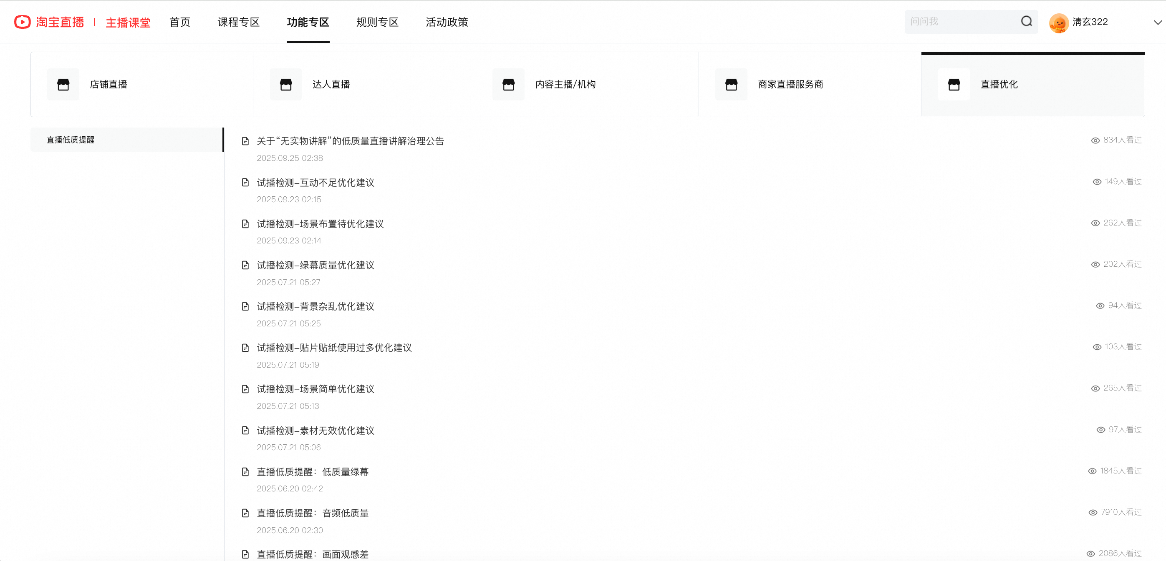Open article 试播检测–互动不足优化建议
The width and height of the screenshot is (1166, 561).
click(x=315, y=183)
